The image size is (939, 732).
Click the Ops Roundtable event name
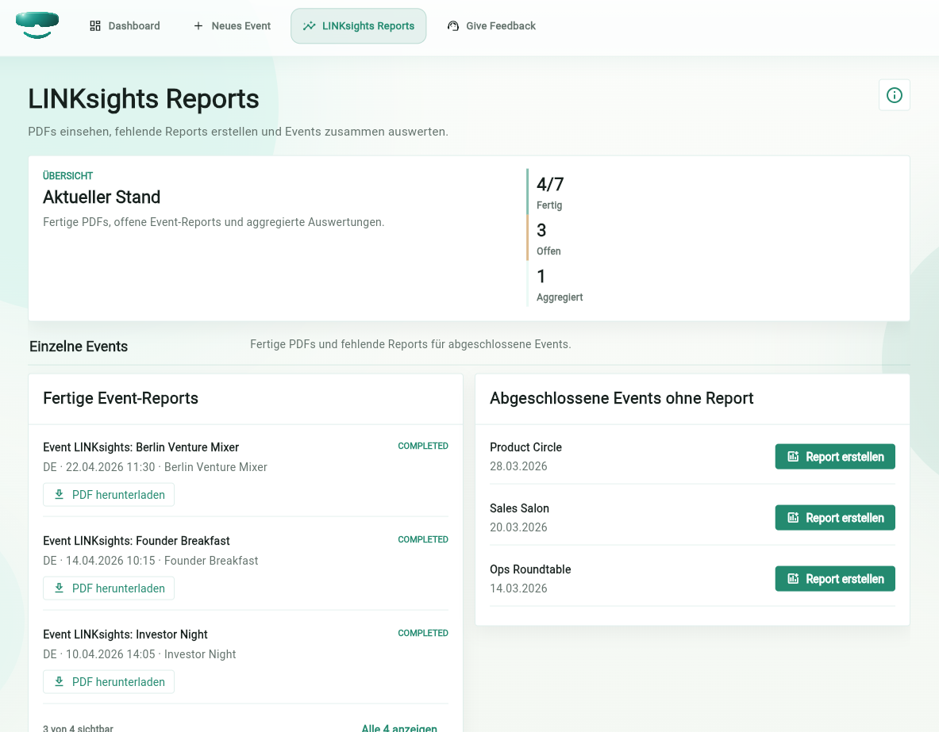[x=530, y=569]
